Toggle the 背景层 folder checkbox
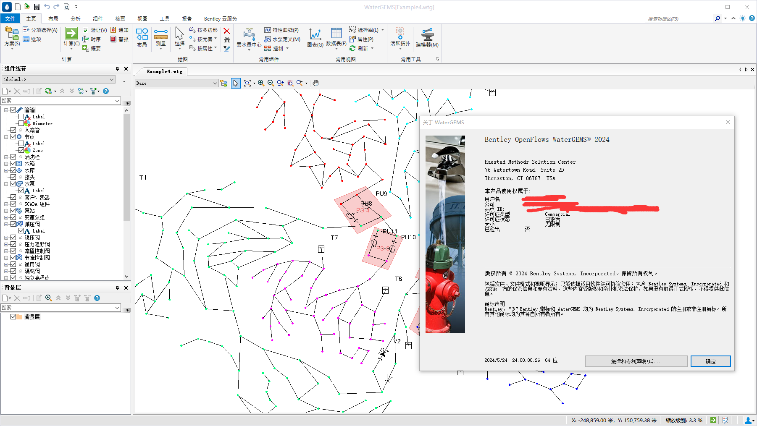757x426 pixels. coord(13,317)
